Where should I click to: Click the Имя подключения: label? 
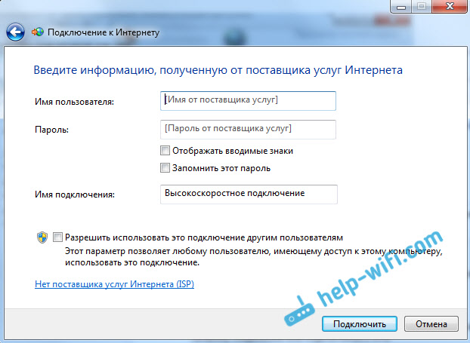[x=75, y=194]
